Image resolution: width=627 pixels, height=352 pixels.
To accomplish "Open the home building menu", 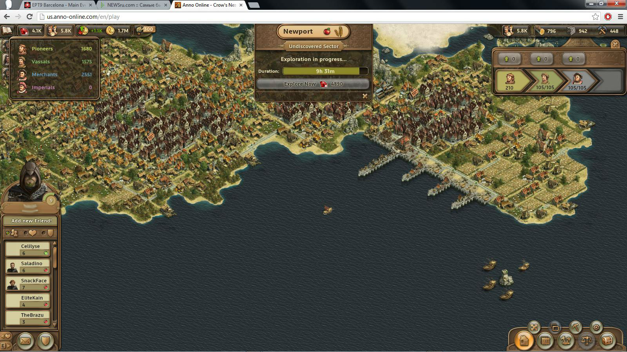I will pyautogui.click(x=524, y=340).
